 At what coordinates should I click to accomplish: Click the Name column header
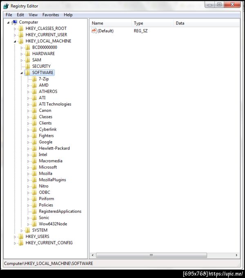tap(111, 23)
